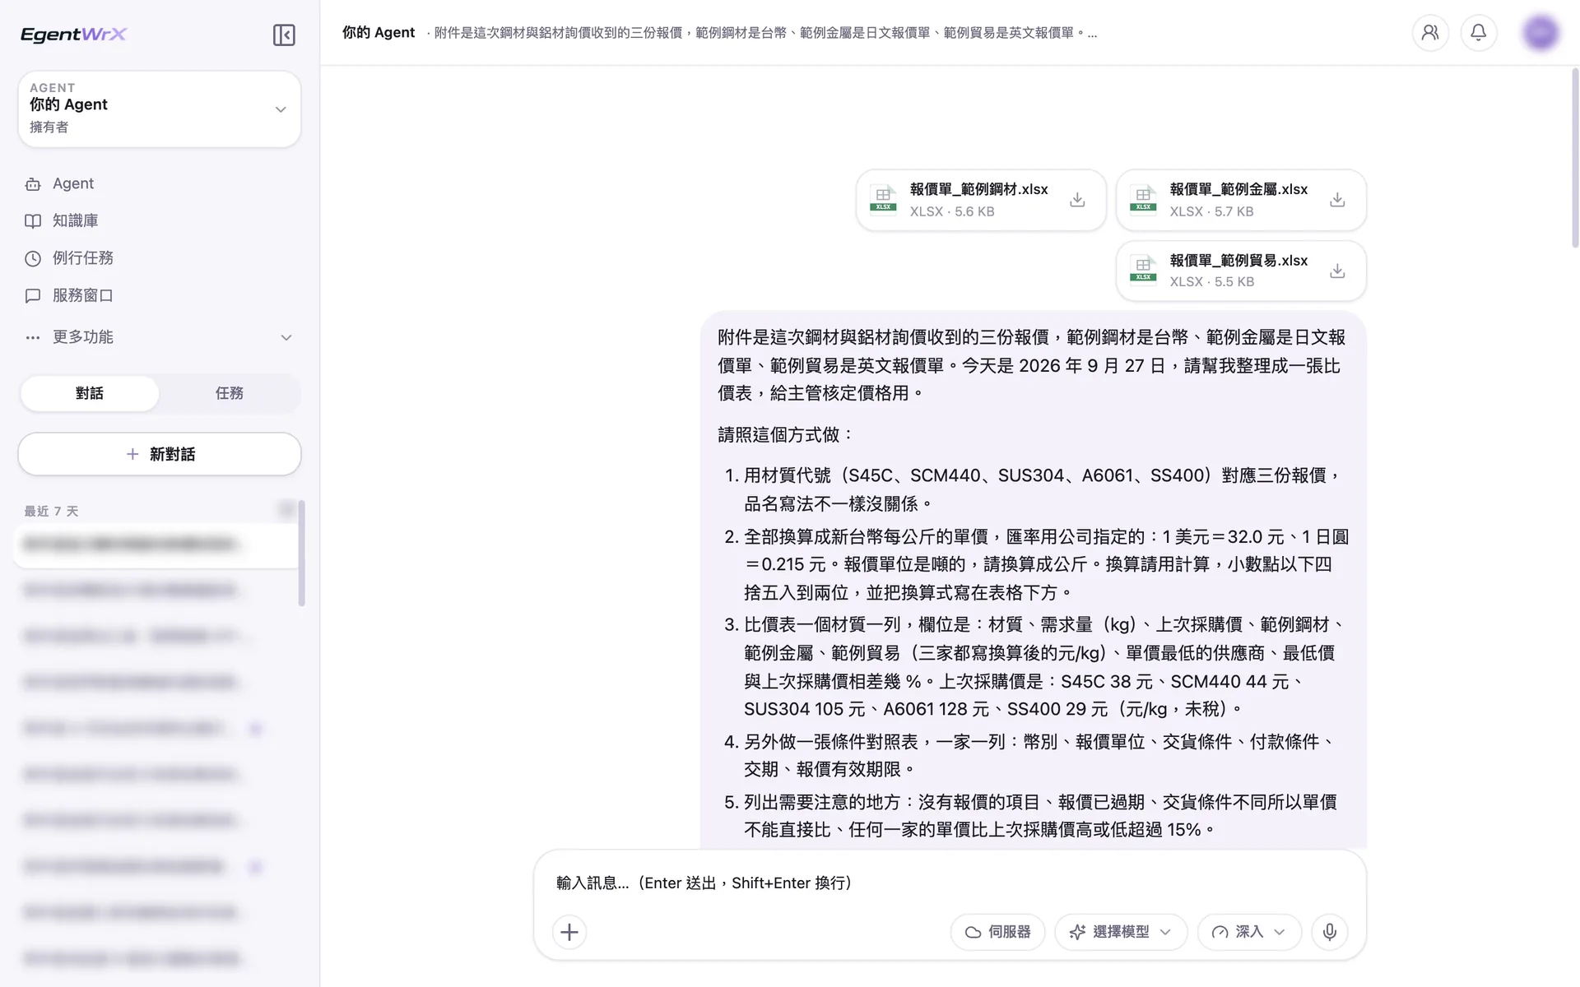The image size is (1580, 987).
Task: Open the user avatar menu
Action: pyautogui.click(x=1540, y=33)
